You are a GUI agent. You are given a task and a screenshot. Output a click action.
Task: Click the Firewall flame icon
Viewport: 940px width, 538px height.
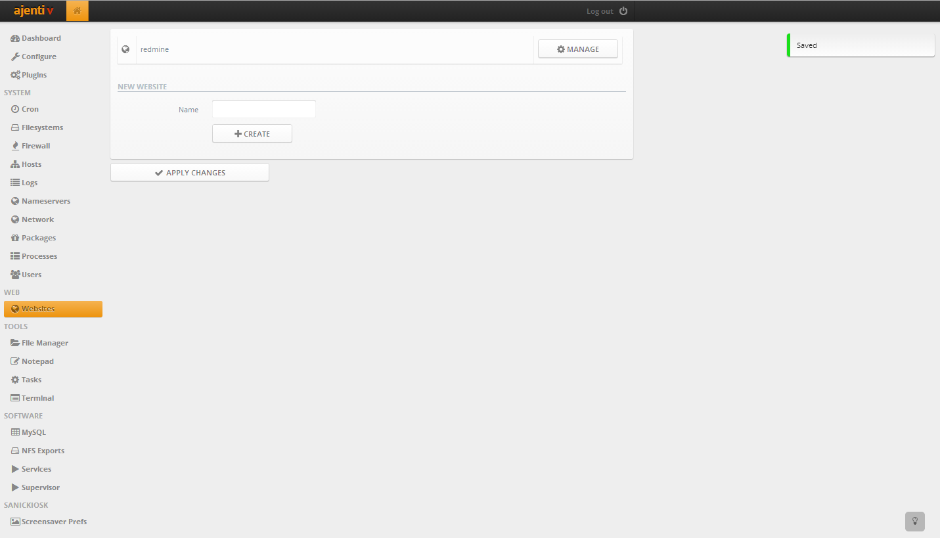tap(15, 146)
